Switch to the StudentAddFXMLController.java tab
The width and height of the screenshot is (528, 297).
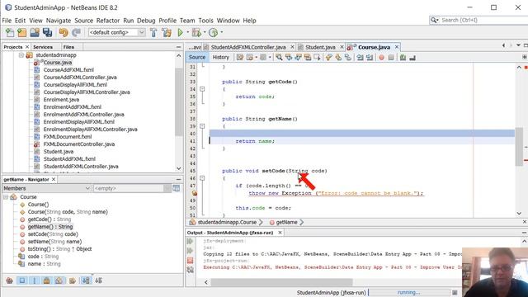[248, 47]
